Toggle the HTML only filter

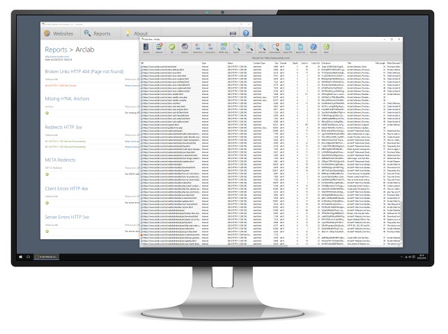[223, 47]
